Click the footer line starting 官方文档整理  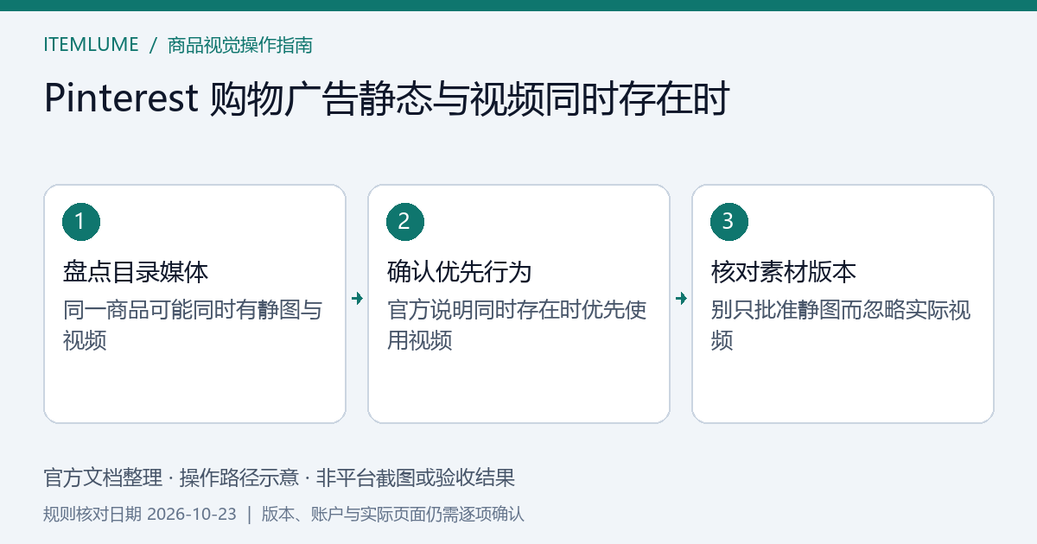[279, 478]
